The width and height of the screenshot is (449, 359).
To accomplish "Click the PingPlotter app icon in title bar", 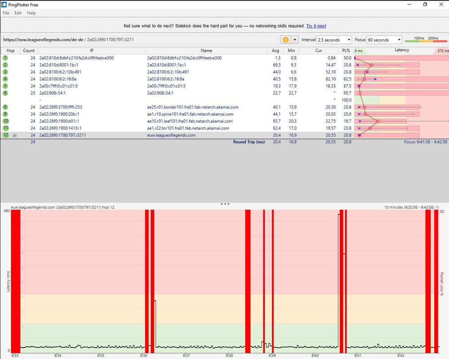I will pos(4,4).
